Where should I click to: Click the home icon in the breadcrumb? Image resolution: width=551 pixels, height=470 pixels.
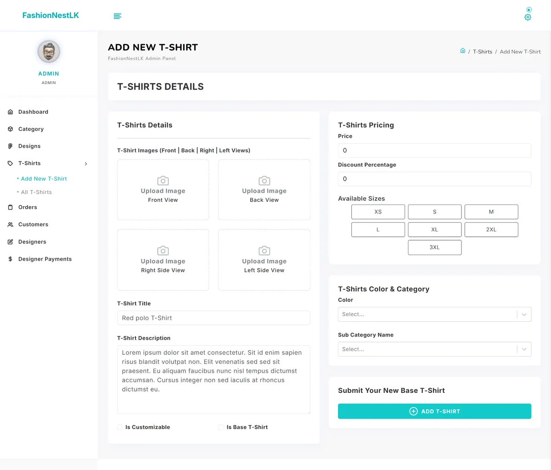click(463, 51)
